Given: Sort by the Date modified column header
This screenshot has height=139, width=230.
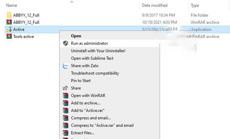Looking at the screenshot, I should coord(155,5).
